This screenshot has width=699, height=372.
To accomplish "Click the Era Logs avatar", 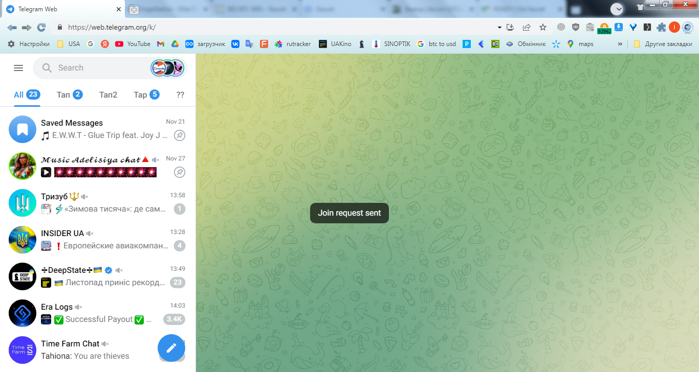I will coord(23,313).
